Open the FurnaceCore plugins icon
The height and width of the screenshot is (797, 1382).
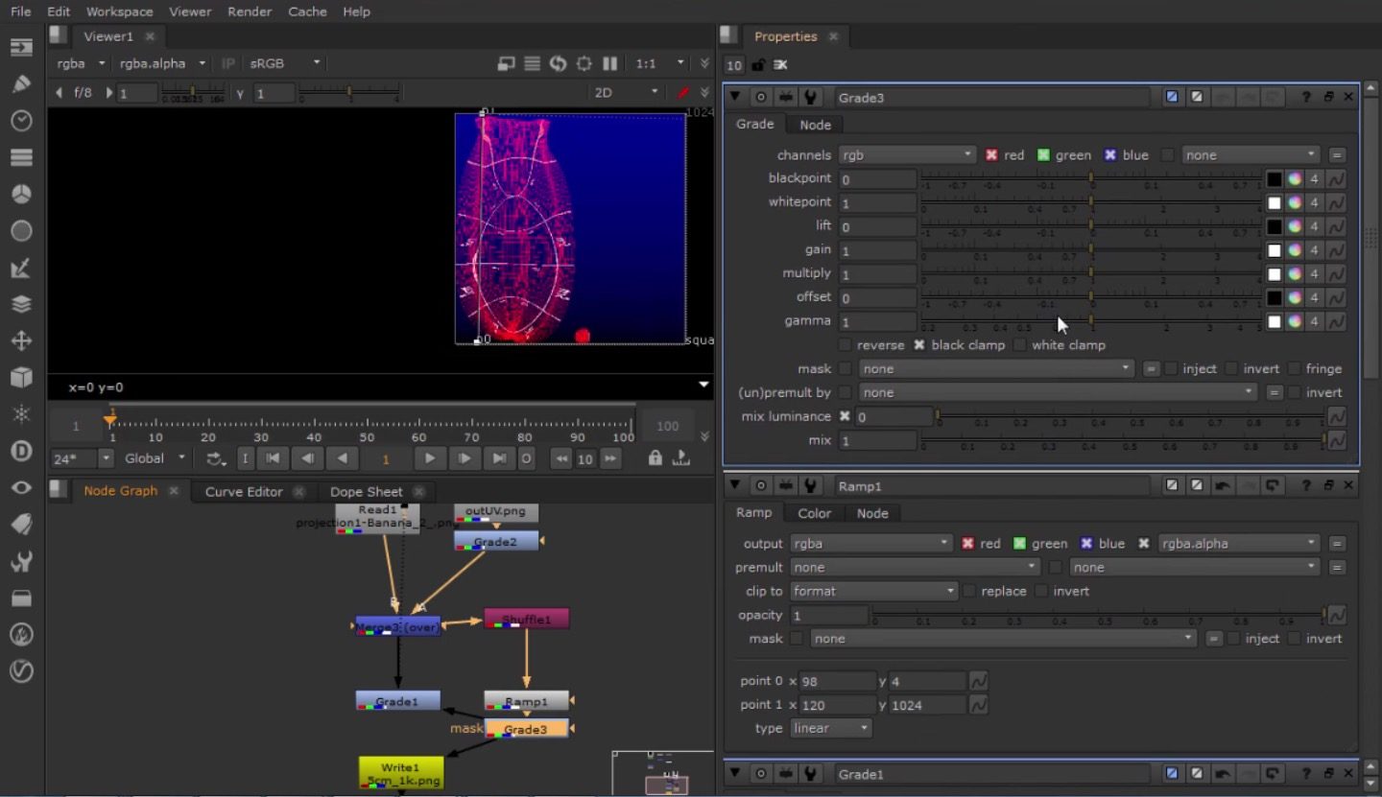[x=21, y=634]
